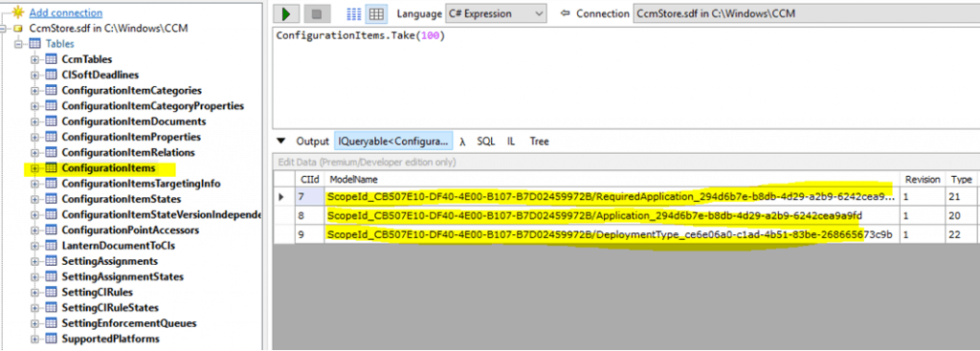The height and width of the screenshot is (351, 980).
Task: Click Edit Data (Premium/Developer edition only)
Action: pyautogui.click(x=367, y=163)
